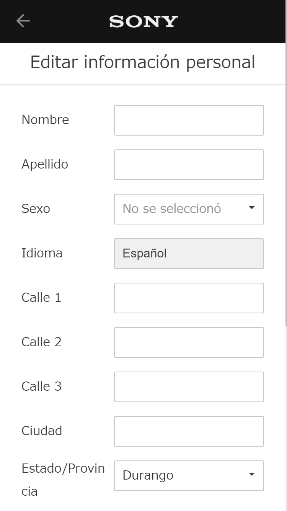Click the Nombre label text
287x511 pixels.
(x=45, y=120)
